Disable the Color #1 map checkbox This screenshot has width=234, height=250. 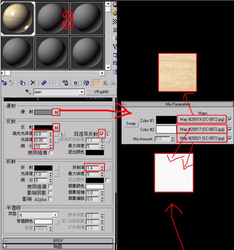pos(230,119)
